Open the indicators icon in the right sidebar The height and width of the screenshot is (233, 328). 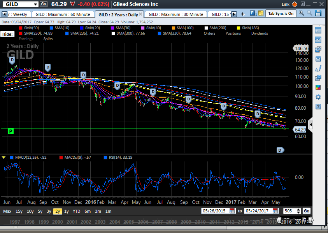pyautogui.click(x=318, y=59)
